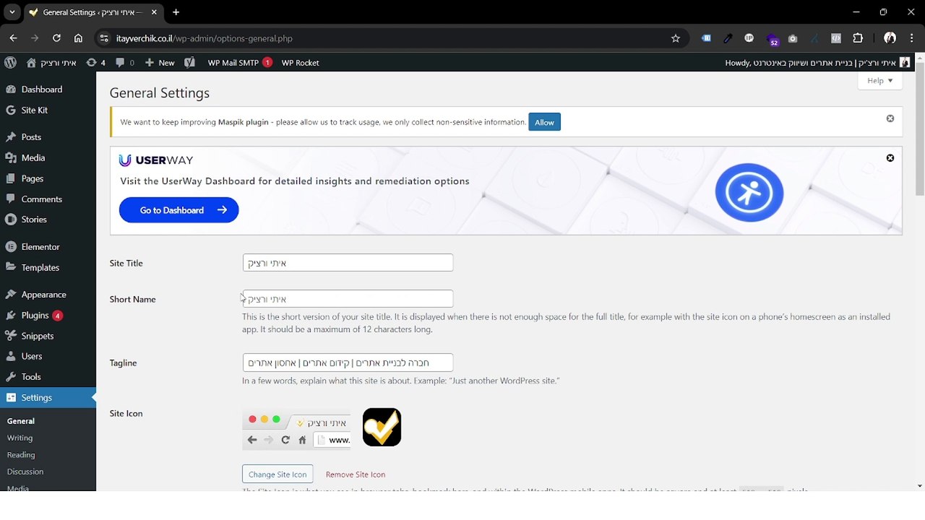
Task: Open the Discussion settings submenu
Action: (25, 472)
